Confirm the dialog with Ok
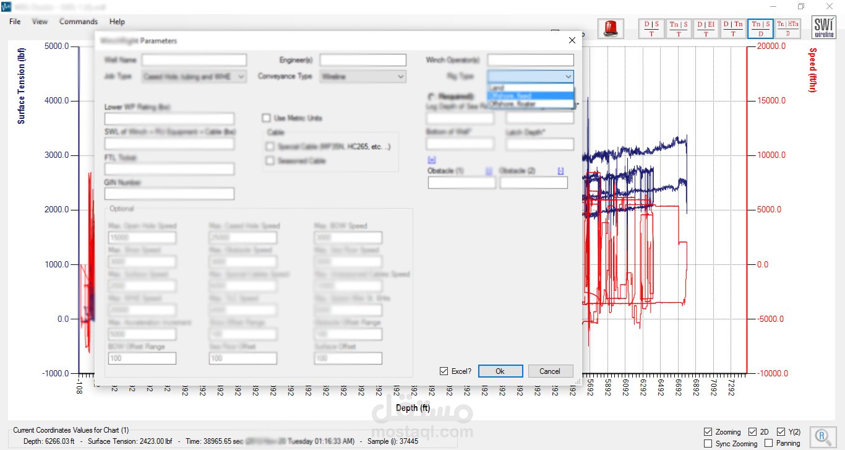The width and height of the screenshot is (845, 450). [x=500, y=371]
